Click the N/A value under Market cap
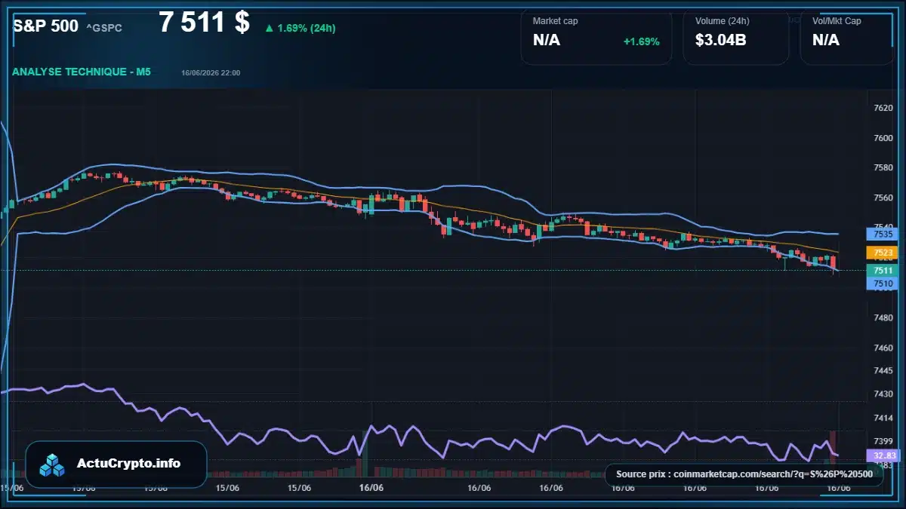The width and height of the screenshot is (906, 509). click(x=547, y=40)
